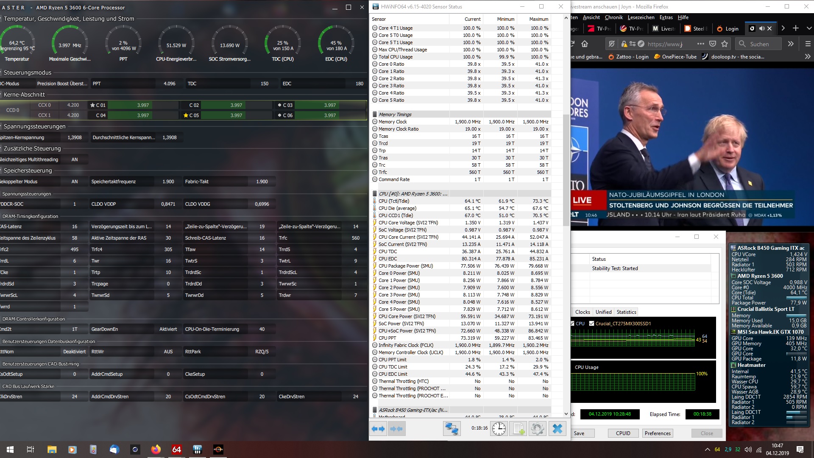This screenshot has width=814, height=458.
Task: Toggle Crucial_CT275MX300SSD1 checkbox
Action: (x=591, y=324)
